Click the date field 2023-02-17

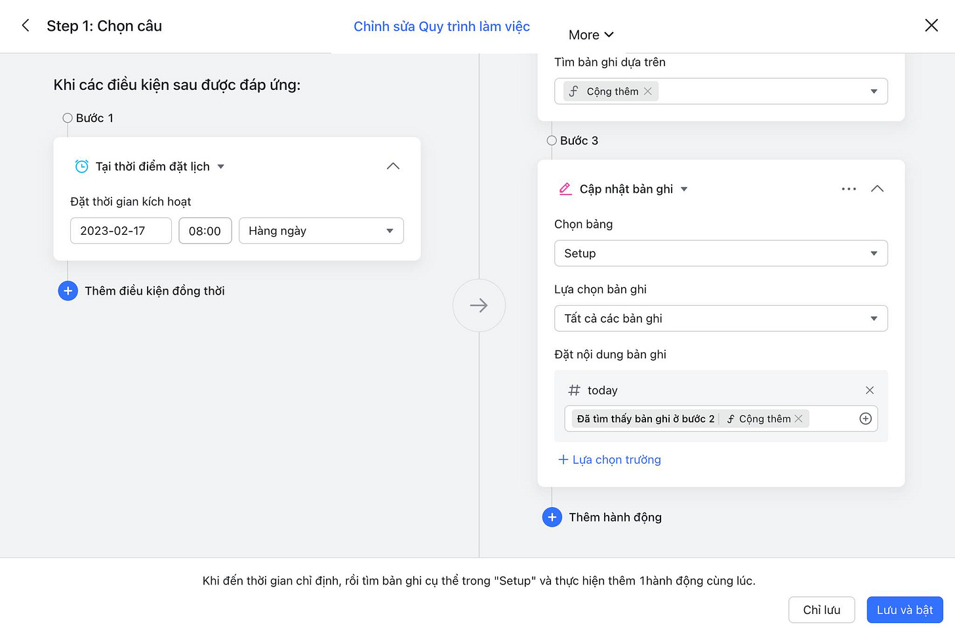click(x=121, y=231)
